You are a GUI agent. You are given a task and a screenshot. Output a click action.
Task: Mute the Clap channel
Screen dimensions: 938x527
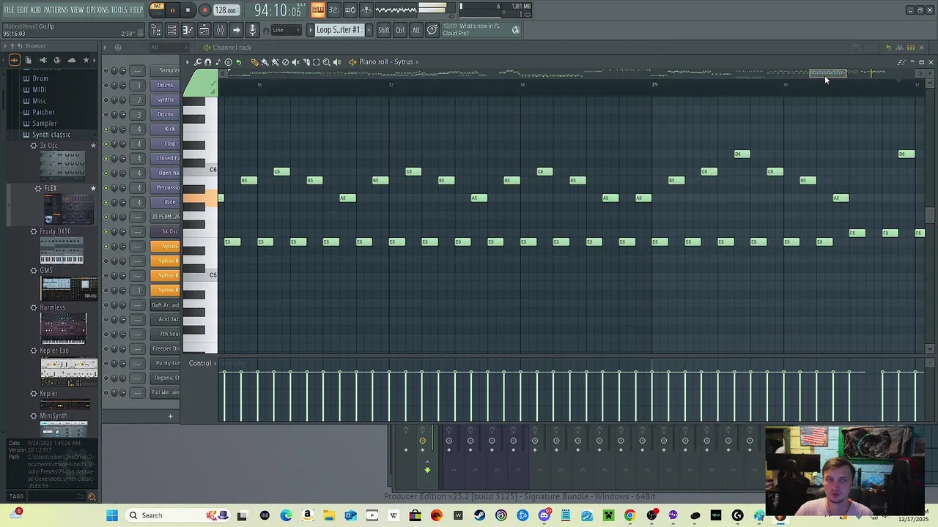(x=106, y=143)
